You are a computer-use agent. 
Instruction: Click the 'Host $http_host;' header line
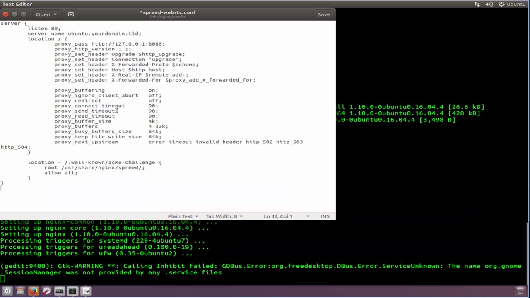(x=109, y=70)
